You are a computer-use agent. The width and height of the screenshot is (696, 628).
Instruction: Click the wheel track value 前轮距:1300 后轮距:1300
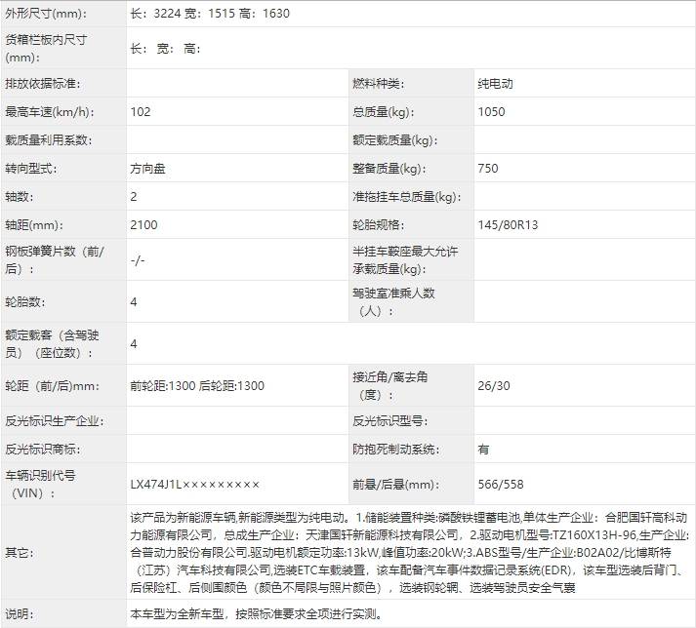pos(197,386)
